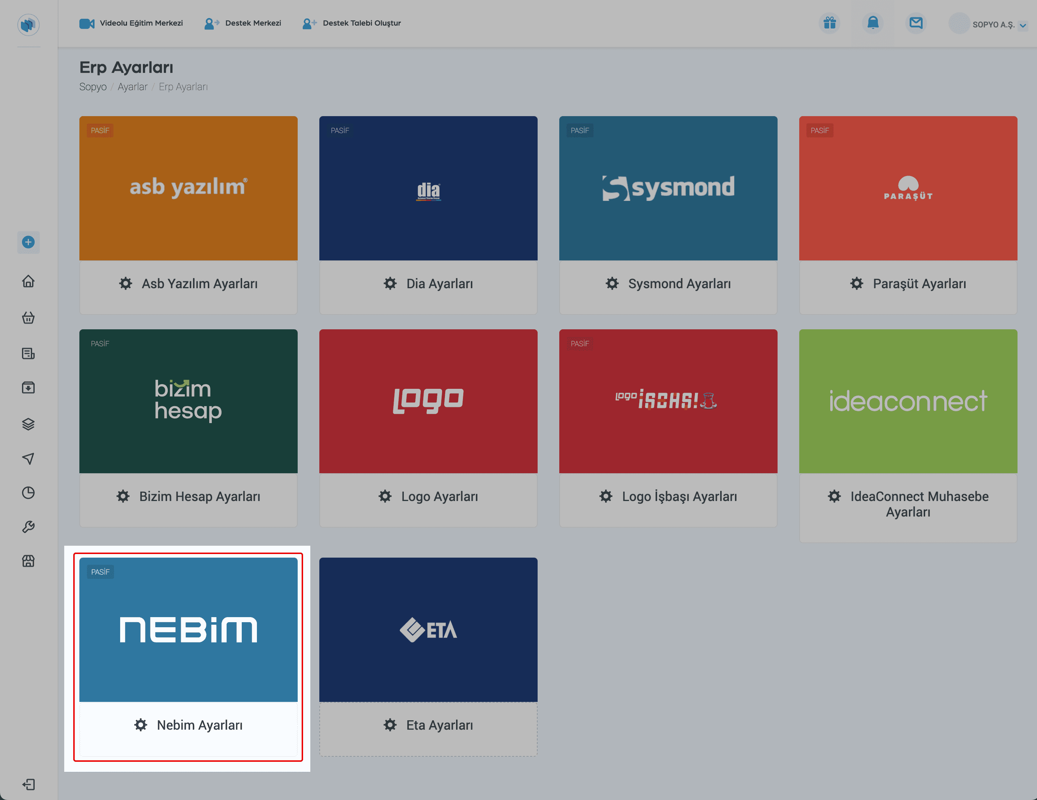The width and height of the screenshot is (1037, 800).
Task: Click Destek Talebi Oluştur link
Action: [x=352, y=23]
